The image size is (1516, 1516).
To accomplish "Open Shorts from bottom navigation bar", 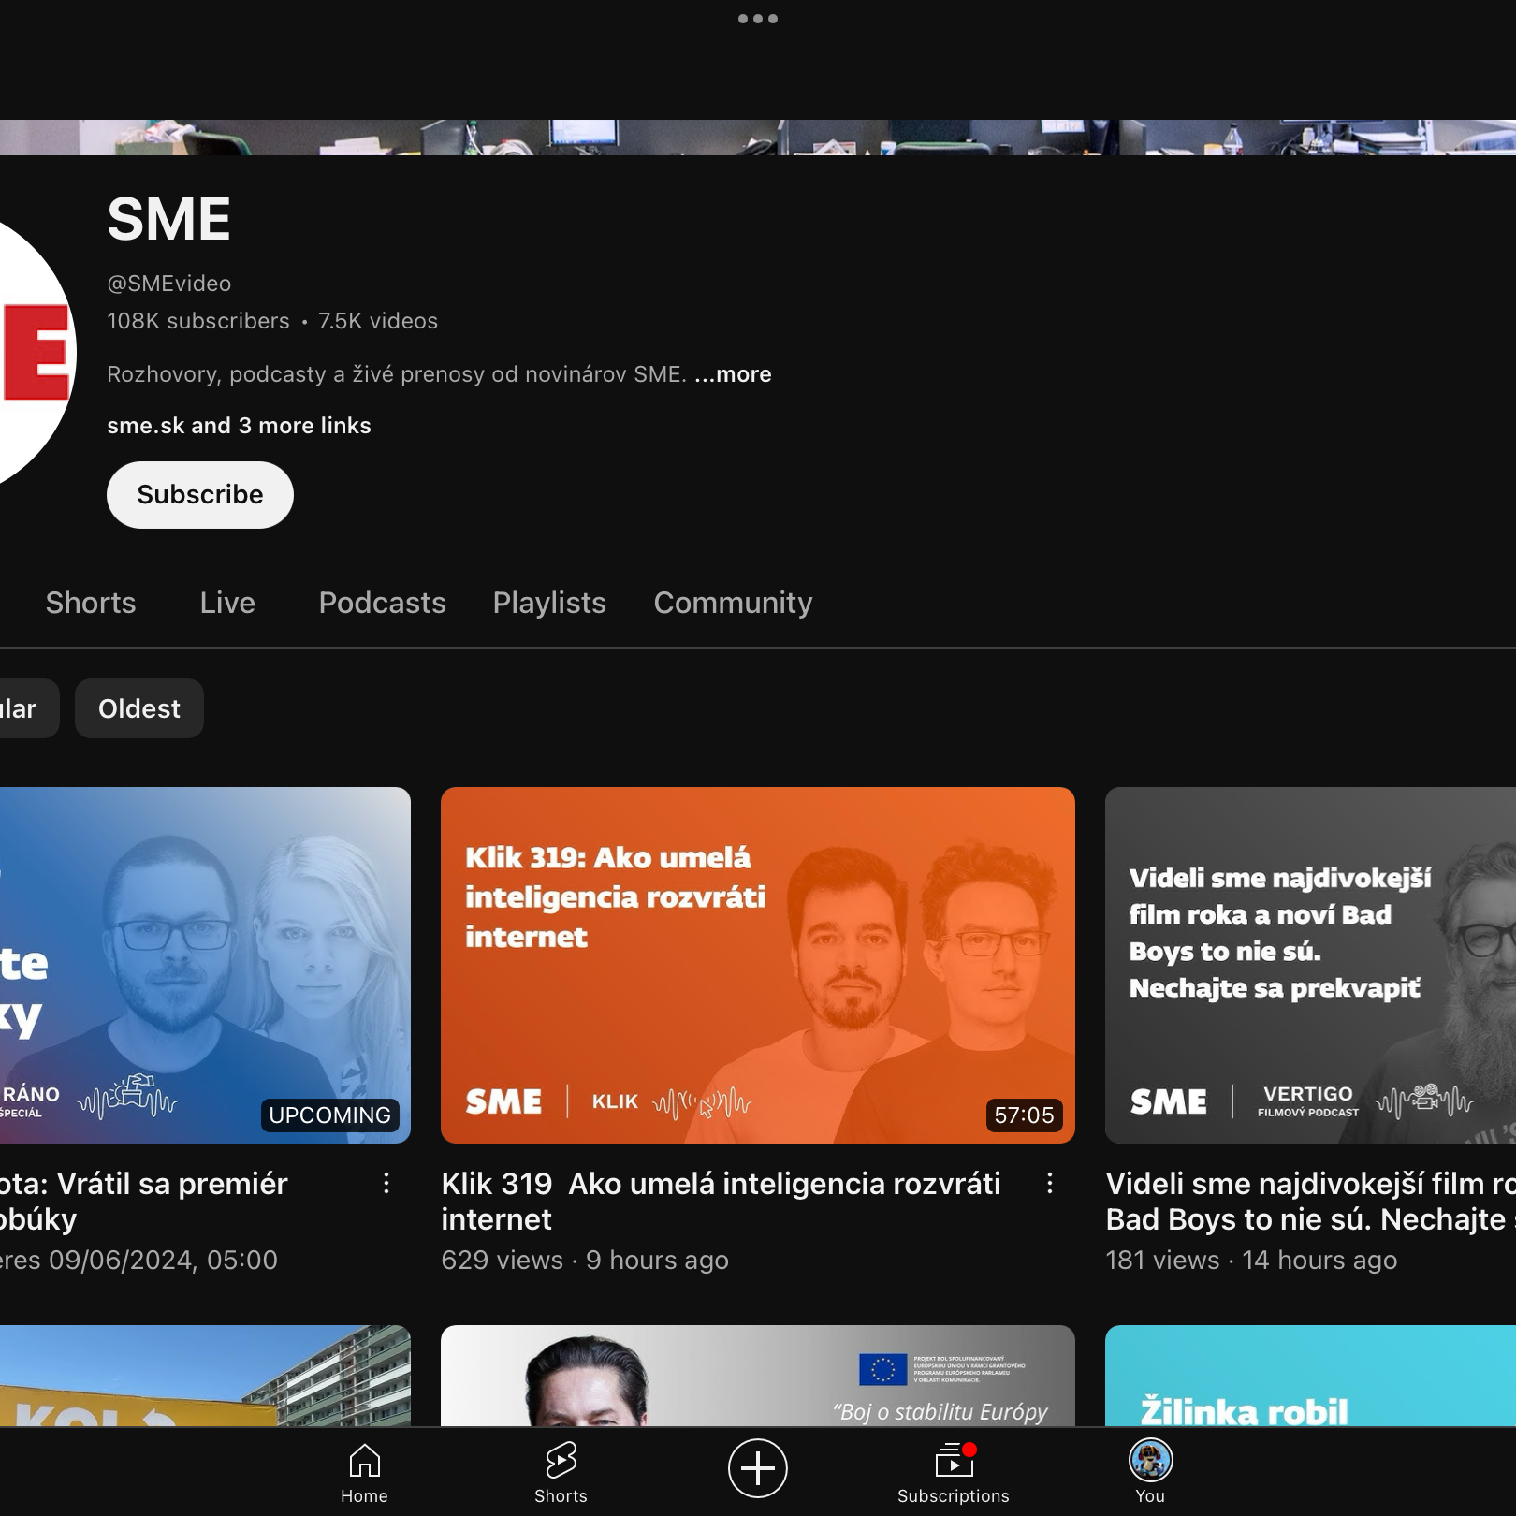I will pos(561,1471).
